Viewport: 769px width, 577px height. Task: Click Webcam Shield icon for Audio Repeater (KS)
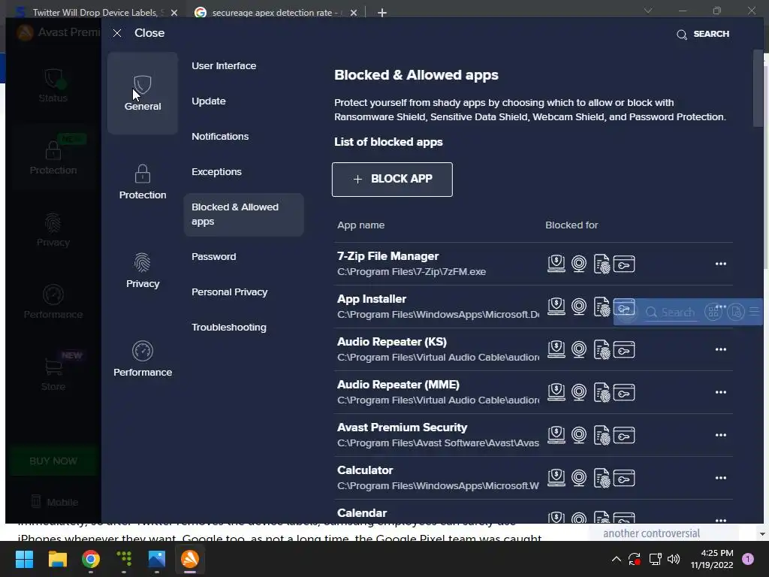pyautogui.click(x=579, y=349)
